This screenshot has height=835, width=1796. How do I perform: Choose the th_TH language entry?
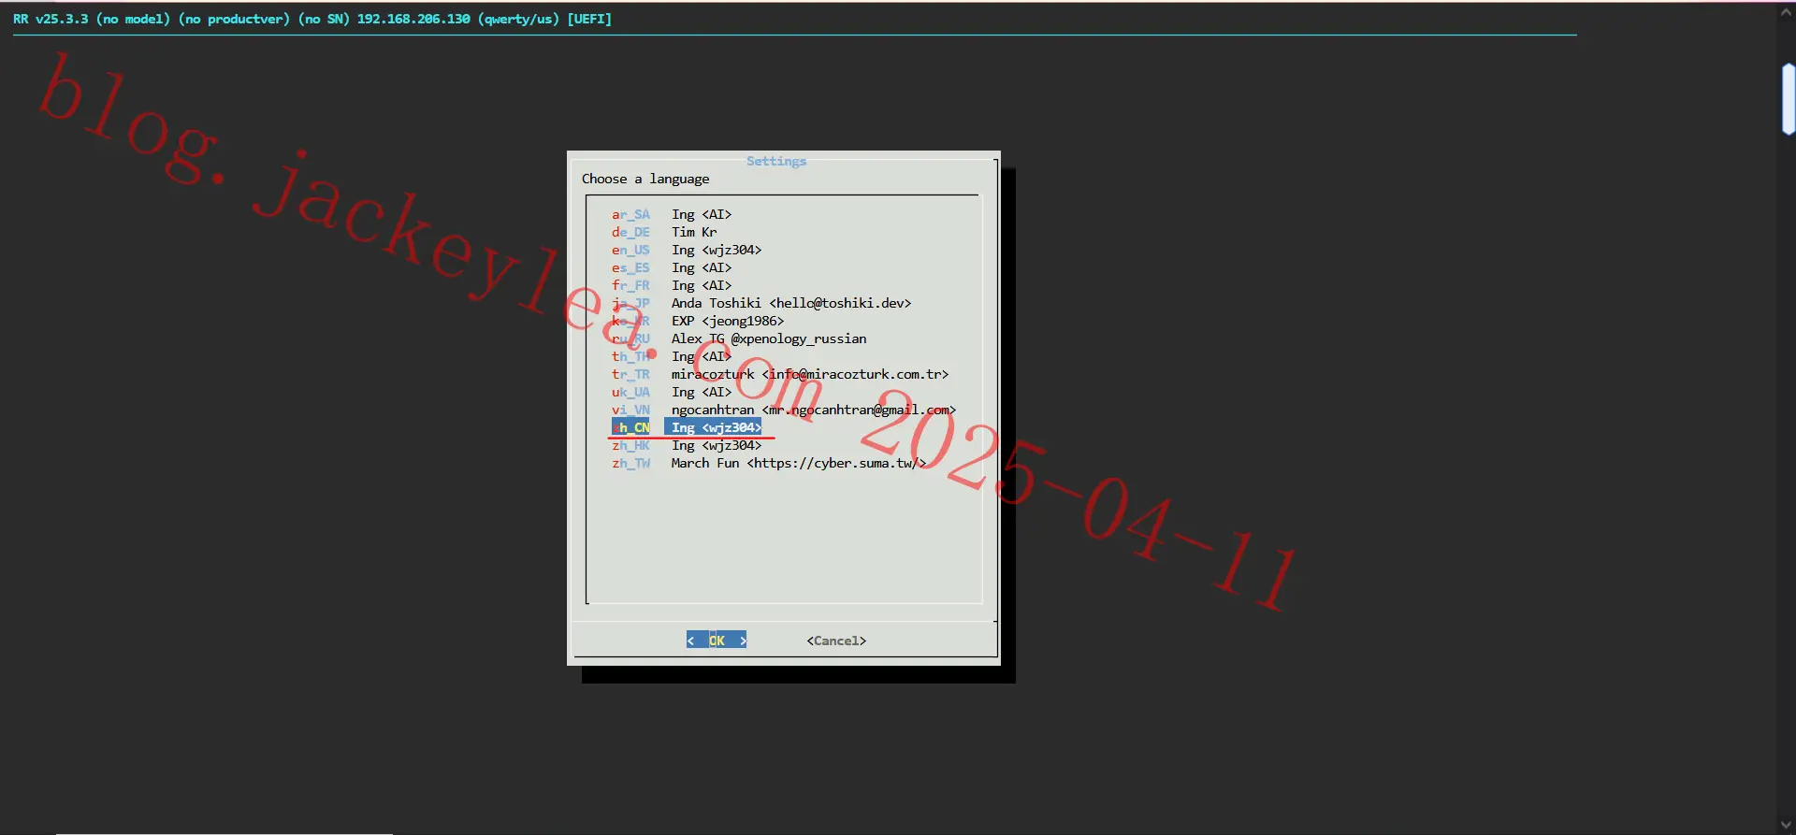click(x=672, y=356)
